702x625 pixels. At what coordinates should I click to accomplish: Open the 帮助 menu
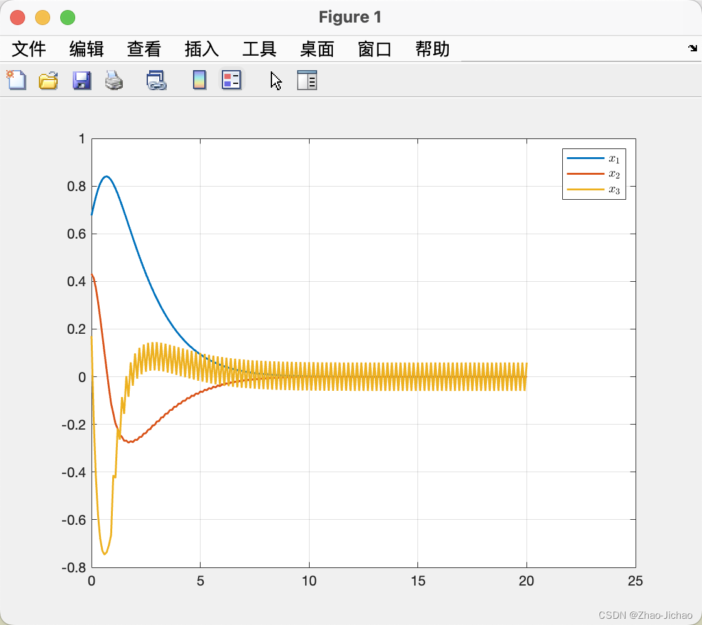432,49
